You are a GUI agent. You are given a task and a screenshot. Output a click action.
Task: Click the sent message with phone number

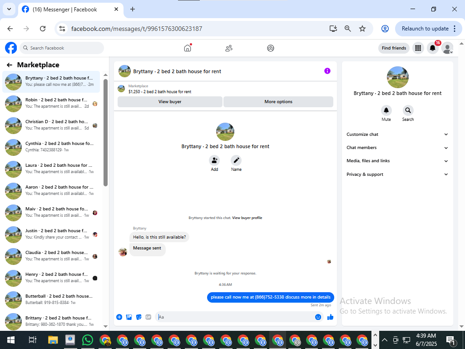(x=271, y=297)
